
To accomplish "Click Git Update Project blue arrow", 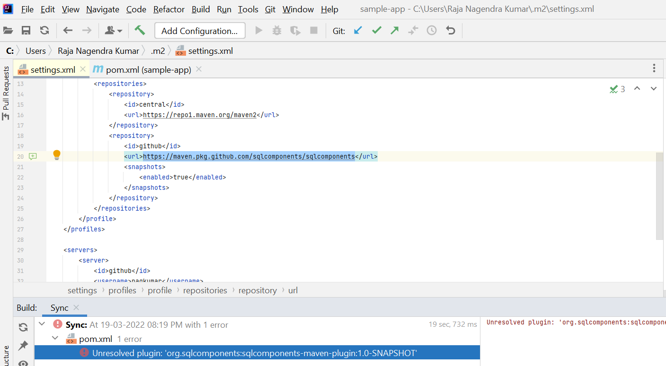I will (x=358, y=31).
